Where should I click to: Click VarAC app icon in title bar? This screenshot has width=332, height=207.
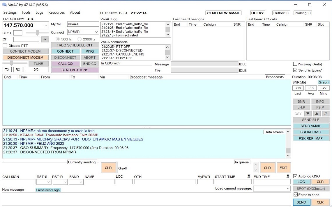4,5
